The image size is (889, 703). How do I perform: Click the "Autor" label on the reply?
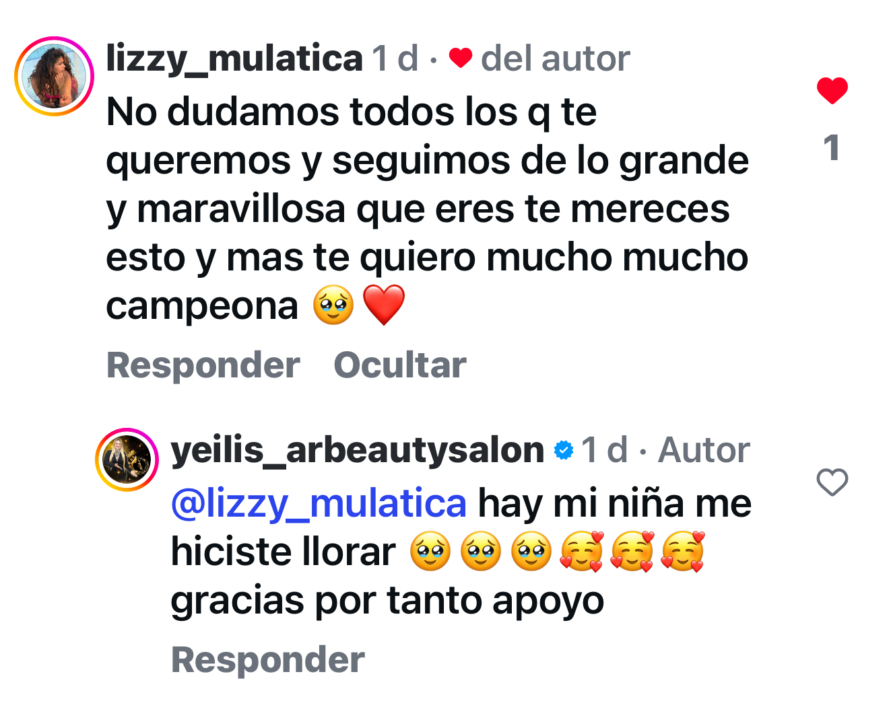pyautogui.click(x=704, y=450)
